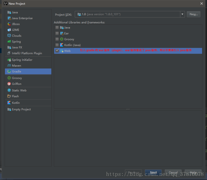The image size is (207, 180).
Task: Click the Groovy framework green icon
Action: coord(62,39)
